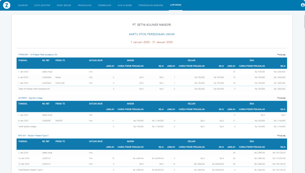Open the BPC-001 Bobbin Peastic-Type C link
This screenshot has height=173, width=305.
[33, 135]
